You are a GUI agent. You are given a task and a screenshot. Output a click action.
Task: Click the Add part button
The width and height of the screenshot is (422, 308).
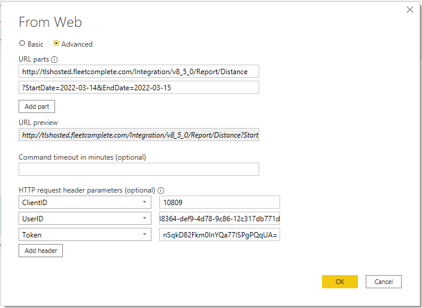(37, 106)
